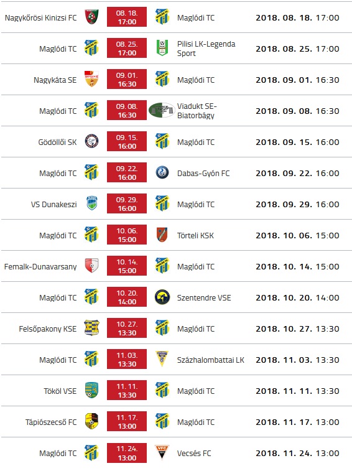The width and height of the screenshot is (352, 471).
Task: Click the Pilisi LK-Legenda Sport crest
Action: pyautogui.click(x=162, y=48)
